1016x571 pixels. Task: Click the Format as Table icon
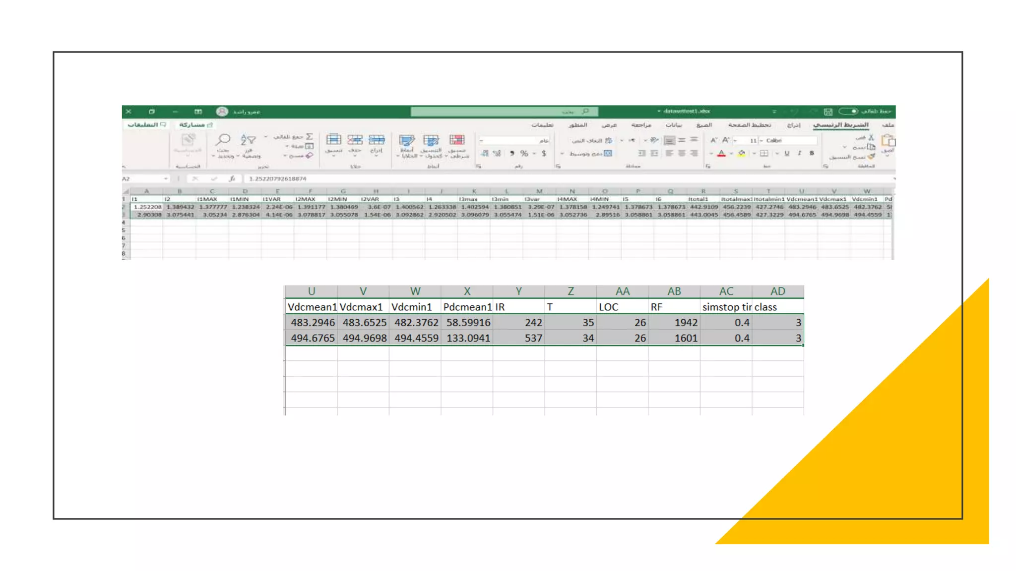(x=431, y=140)
